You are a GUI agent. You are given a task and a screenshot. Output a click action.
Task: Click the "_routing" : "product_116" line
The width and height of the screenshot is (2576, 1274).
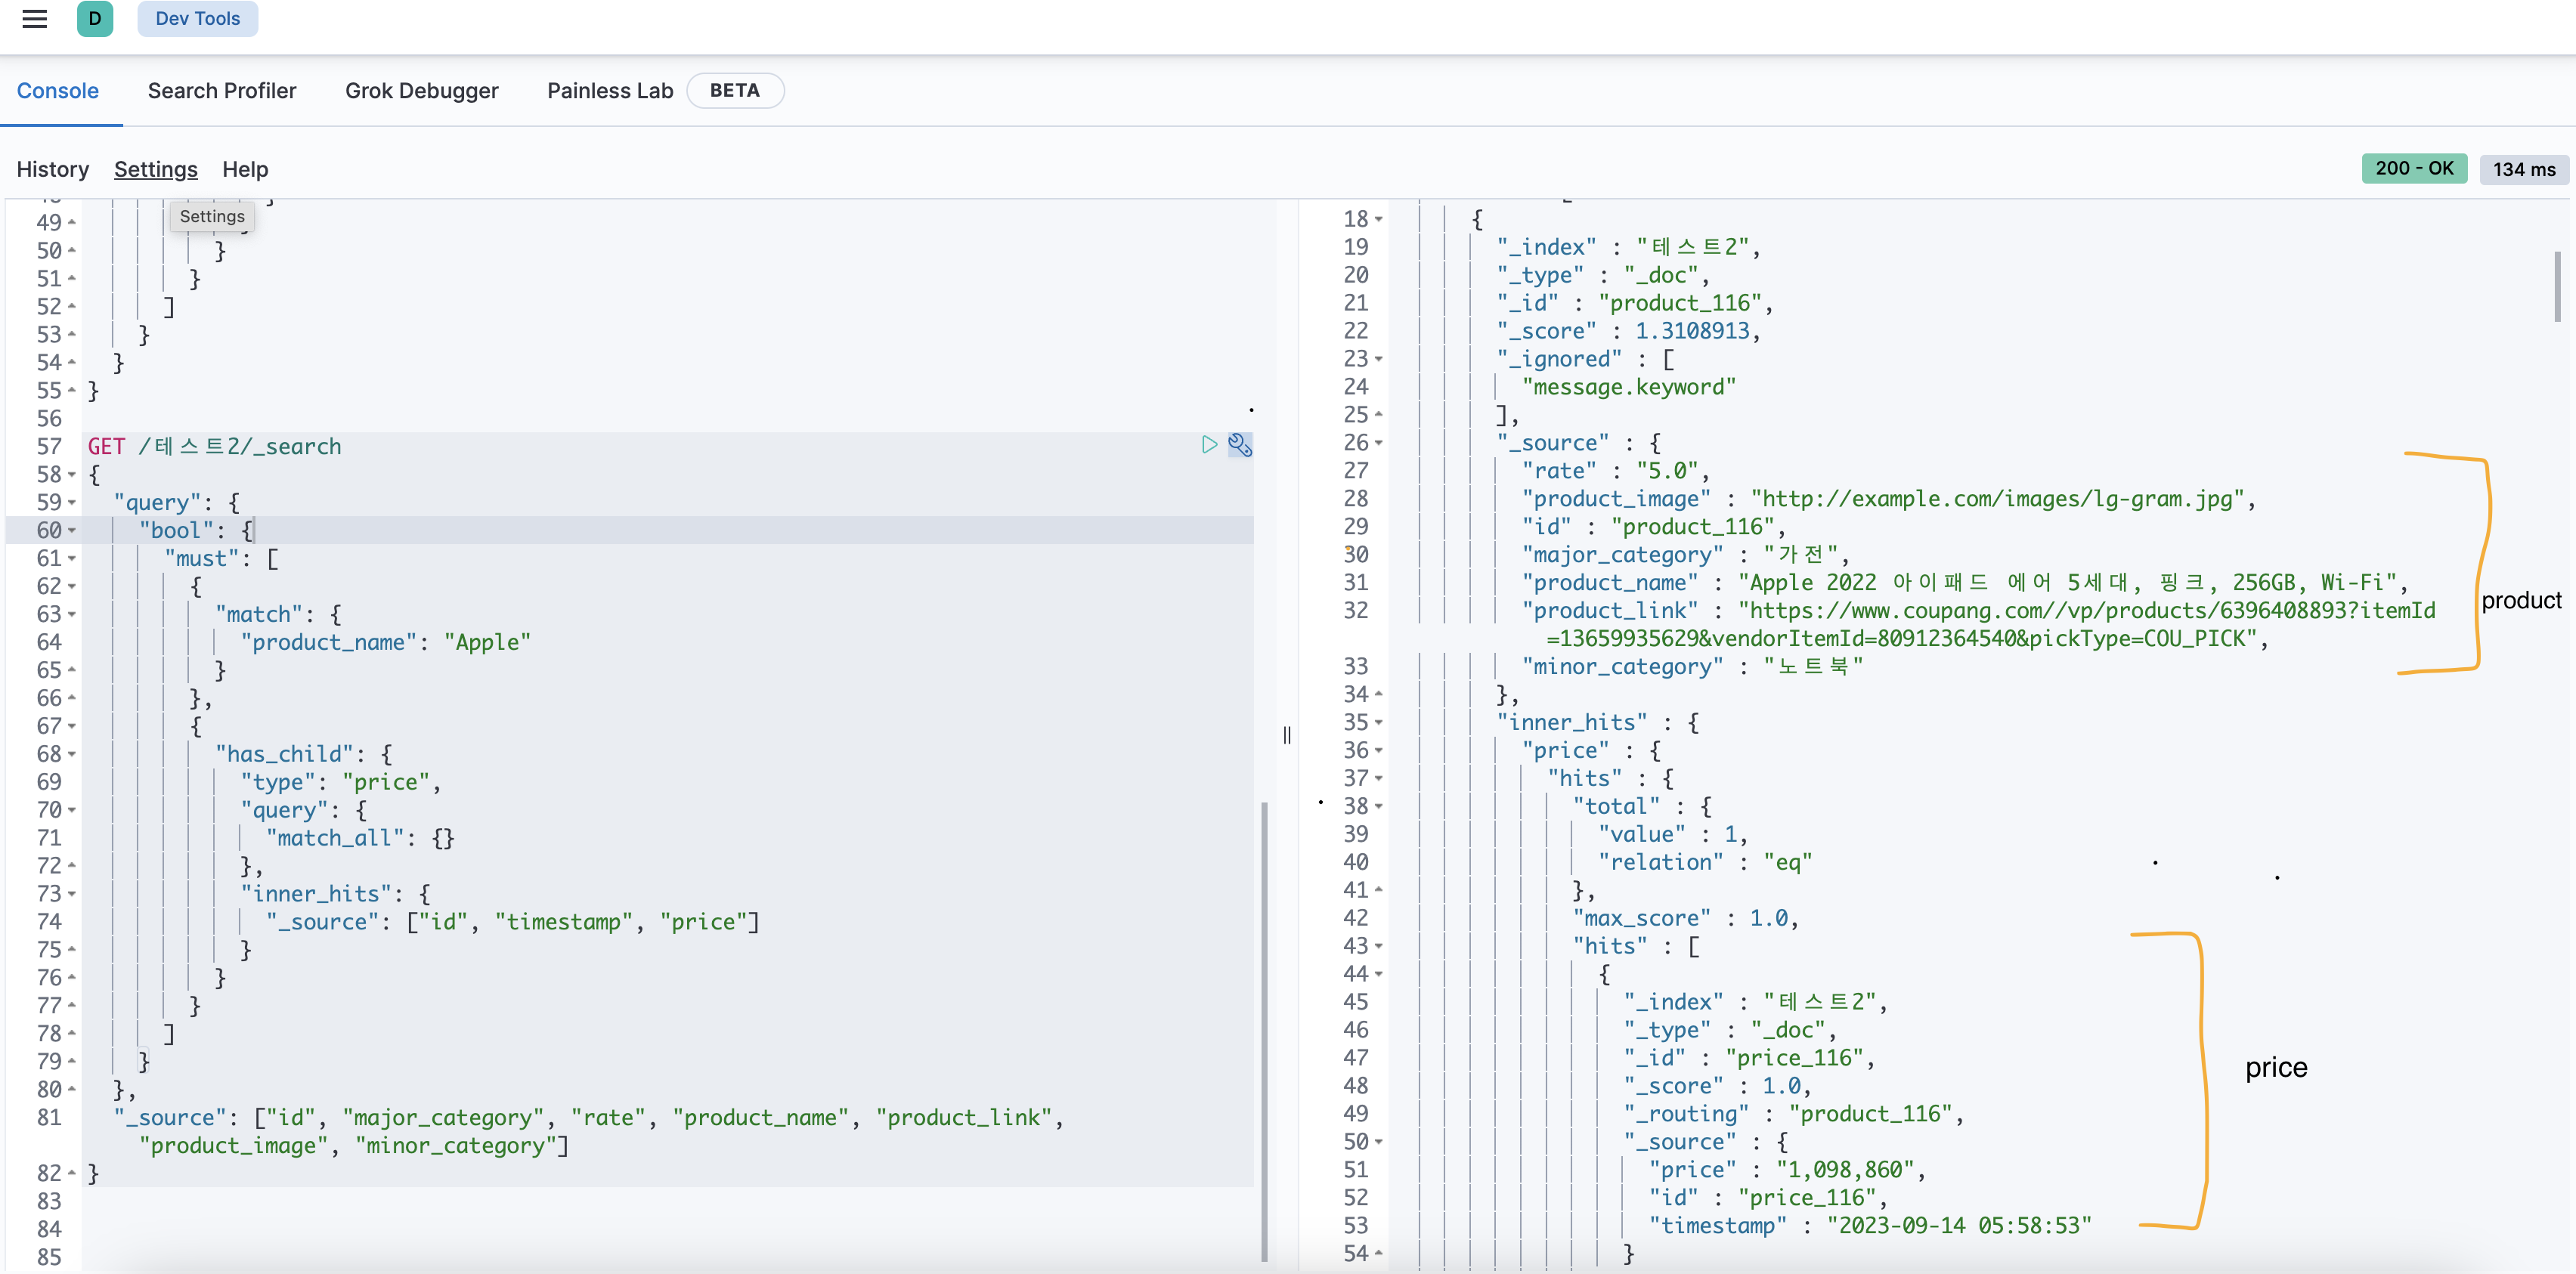coord(1793,1115)
